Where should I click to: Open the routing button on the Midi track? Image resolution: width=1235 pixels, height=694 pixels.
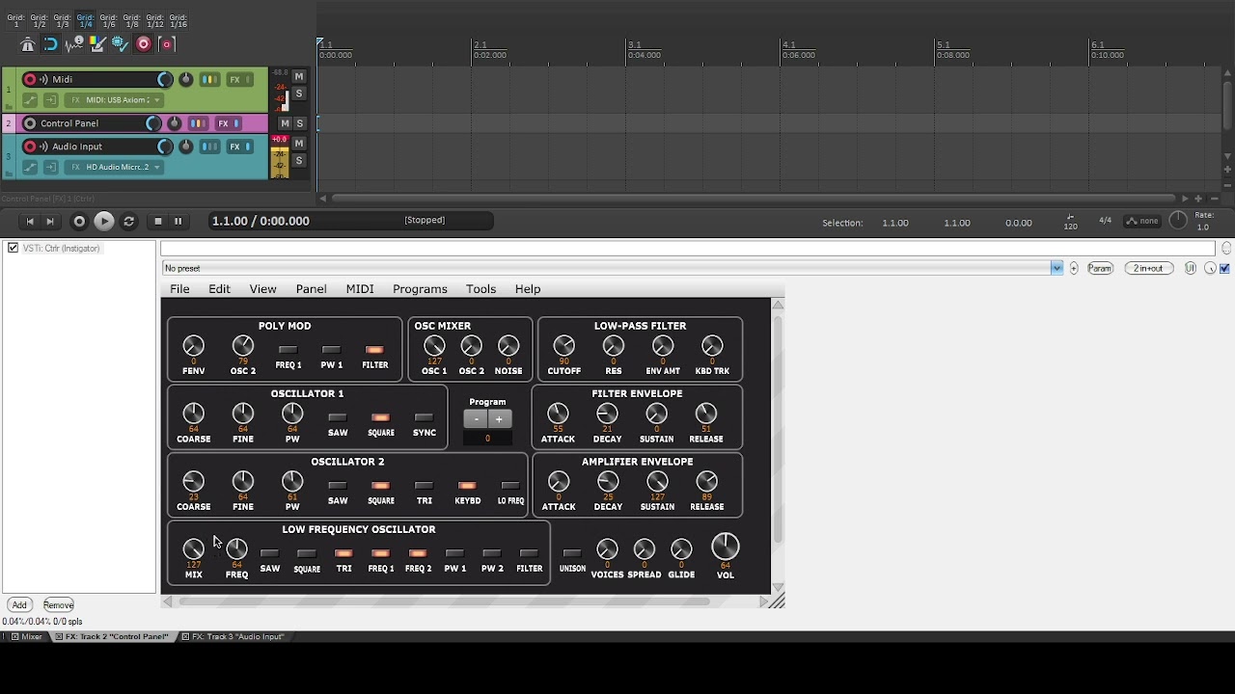209,80
